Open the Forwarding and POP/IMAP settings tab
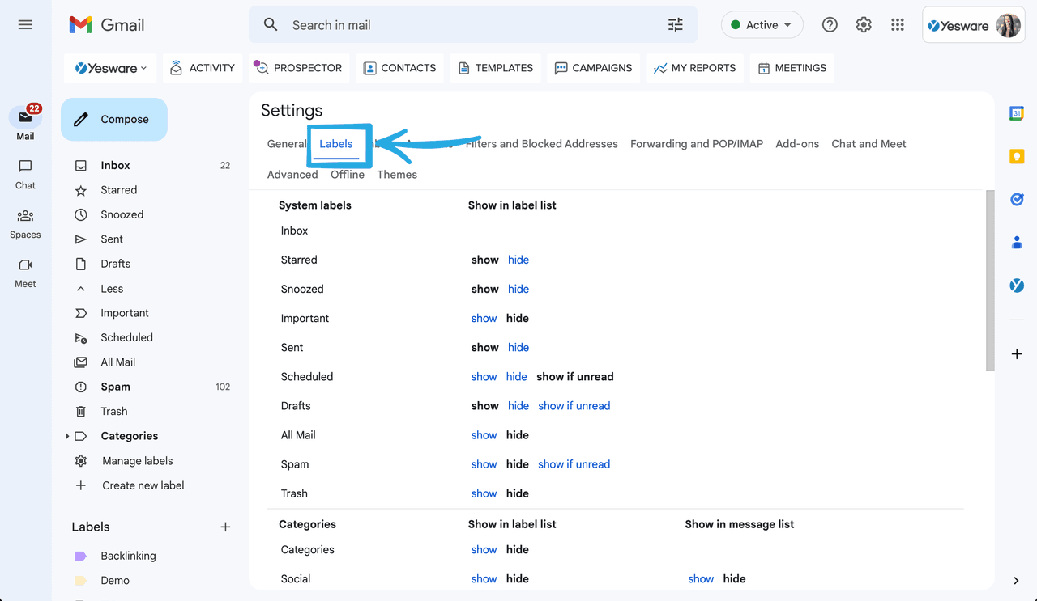Image resolution: width=1037 pixels, height=601 pixels. [x=696, y=143]
